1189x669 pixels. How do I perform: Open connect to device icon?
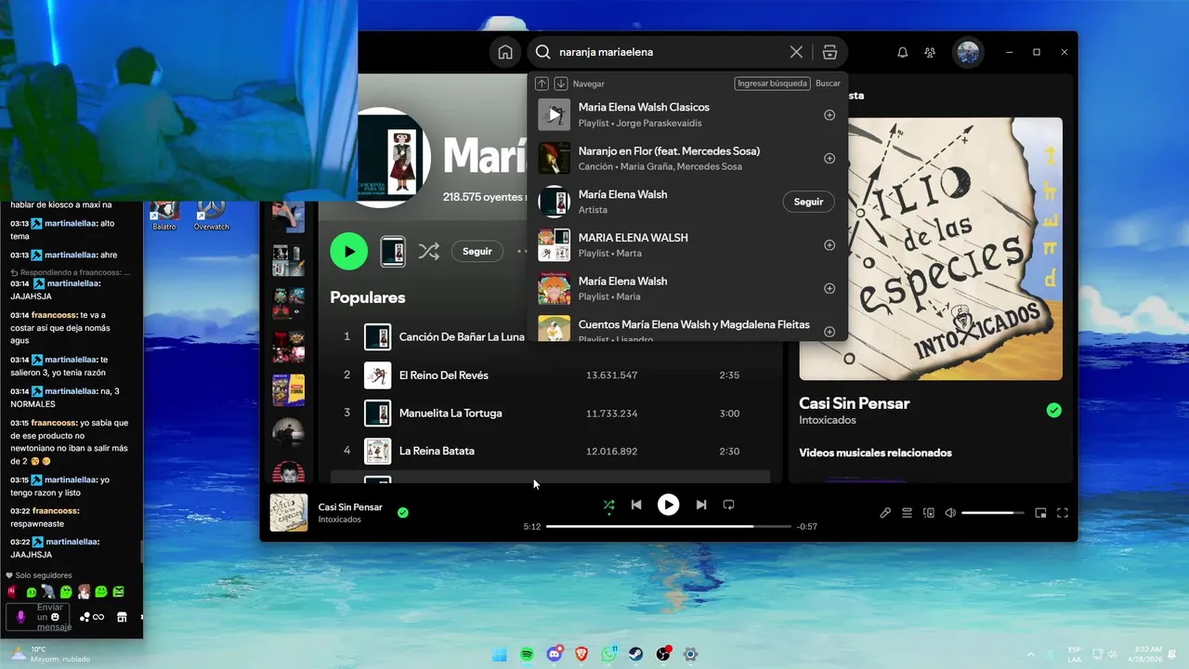928,513
